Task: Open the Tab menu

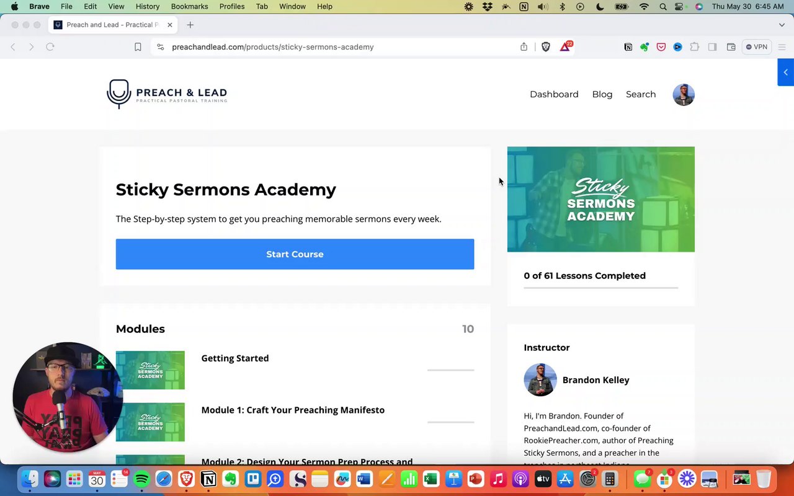Action: 262,6
